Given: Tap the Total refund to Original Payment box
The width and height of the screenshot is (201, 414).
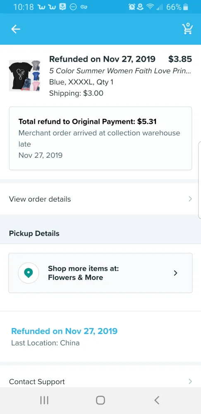Looking at the screenshot, I should coord(100,138).
